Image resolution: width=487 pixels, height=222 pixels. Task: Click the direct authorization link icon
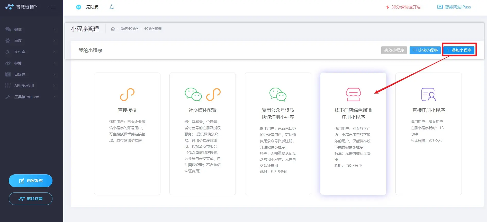[x=127, y=95]
